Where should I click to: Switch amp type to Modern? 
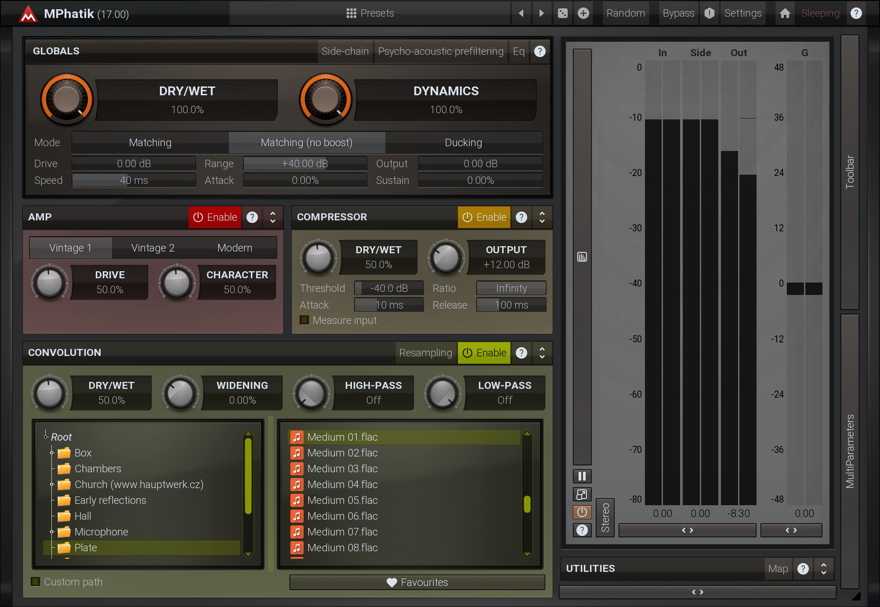coord(235,248)
